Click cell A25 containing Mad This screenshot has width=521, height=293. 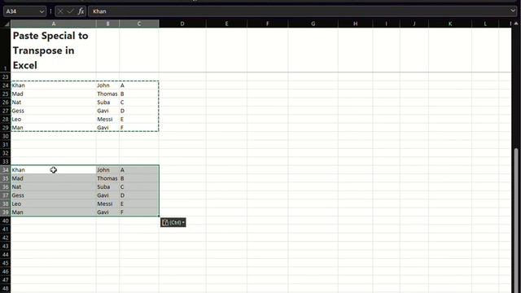54,94
